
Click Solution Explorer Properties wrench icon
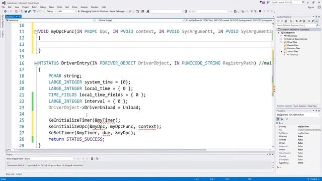312,21
